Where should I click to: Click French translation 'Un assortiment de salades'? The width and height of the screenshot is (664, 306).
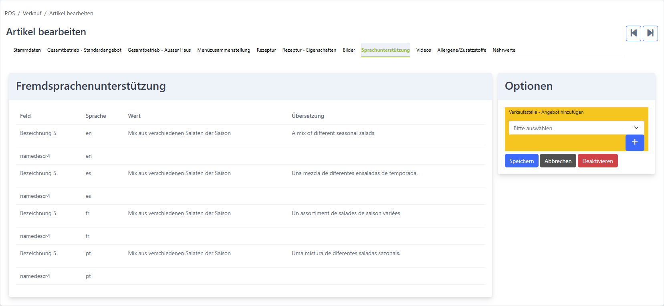click(x=346, y=213)
